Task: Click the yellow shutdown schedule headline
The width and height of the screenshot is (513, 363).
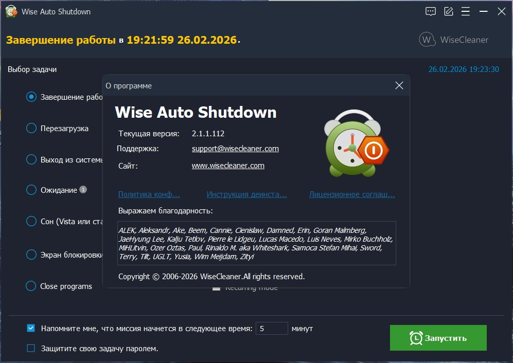Action: point(123,40)
